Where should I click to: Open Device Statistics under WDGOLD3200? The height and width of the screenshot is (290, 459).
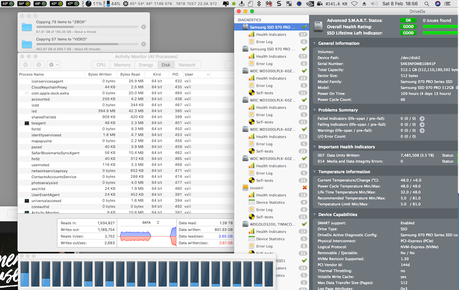pyautogui.click(x=271, y=239)
